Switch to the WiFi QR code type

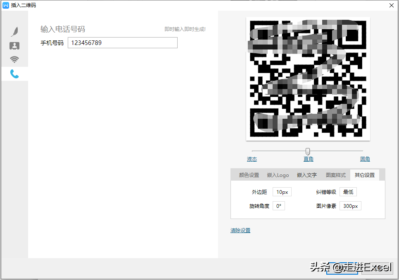pos(14,59)
